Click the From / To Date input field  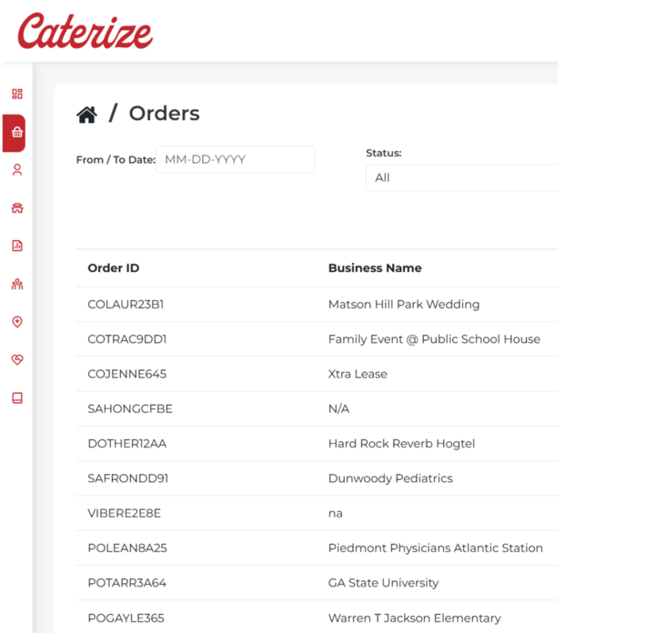(235, 159)
